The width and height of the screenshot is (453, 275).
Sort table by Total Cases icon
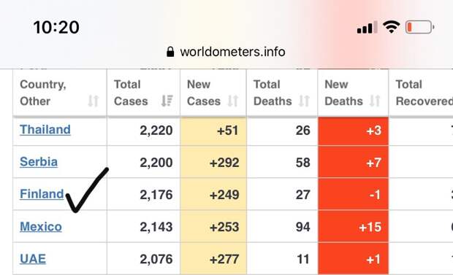(x=167, y=101)
